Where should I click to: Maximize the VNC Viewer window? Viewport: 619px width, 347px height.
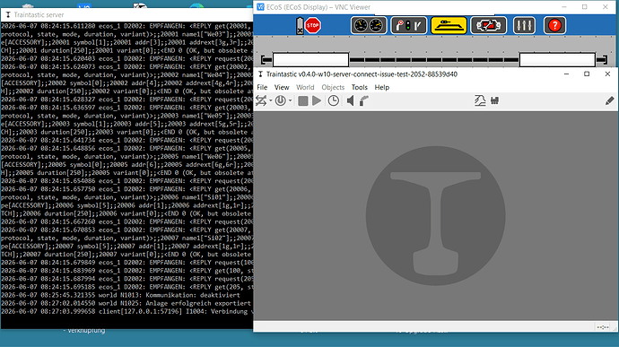(x=585, y=7)
